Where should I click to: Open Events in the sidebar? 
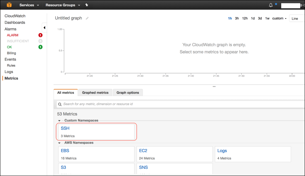[10, 59]
